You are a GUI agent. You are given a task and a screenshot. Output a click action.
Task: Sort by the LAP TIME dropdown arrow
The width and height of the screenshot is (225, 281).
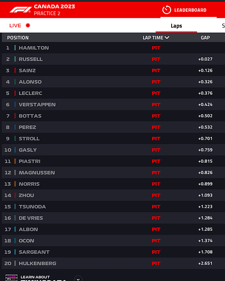pyautogui.click(x=167, y=38)
